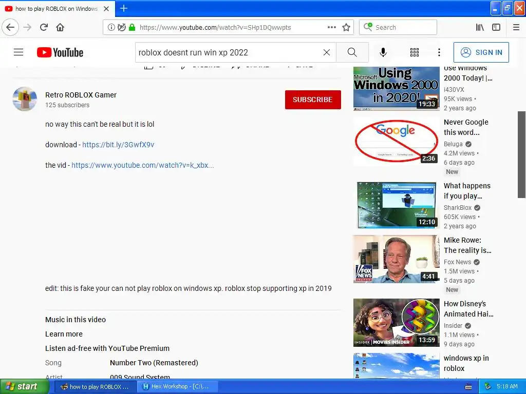The height and width of the screenshot is (394, 526).
Task: Click the Number Two (Remastered) song title
Action: (154, 363)
